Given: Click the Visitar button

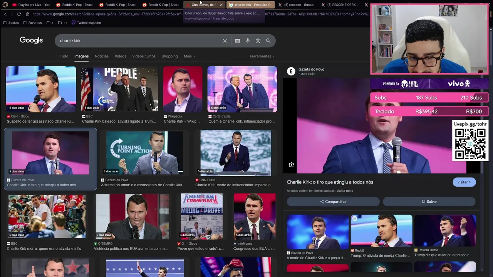Looking at the screenshot, I should point(464,182).
